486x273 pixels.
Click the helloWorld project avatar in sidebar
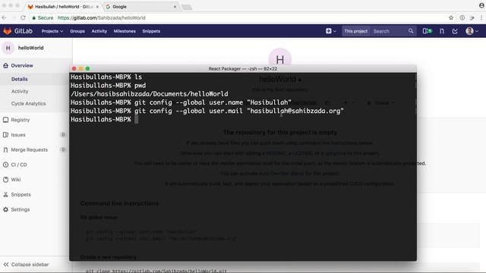tap(8, 48)
